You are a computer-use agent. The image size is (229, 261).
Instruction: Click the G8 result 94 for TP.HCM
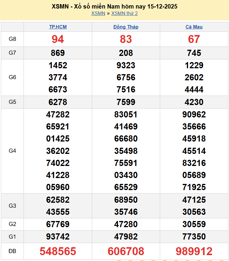[58, 39]
